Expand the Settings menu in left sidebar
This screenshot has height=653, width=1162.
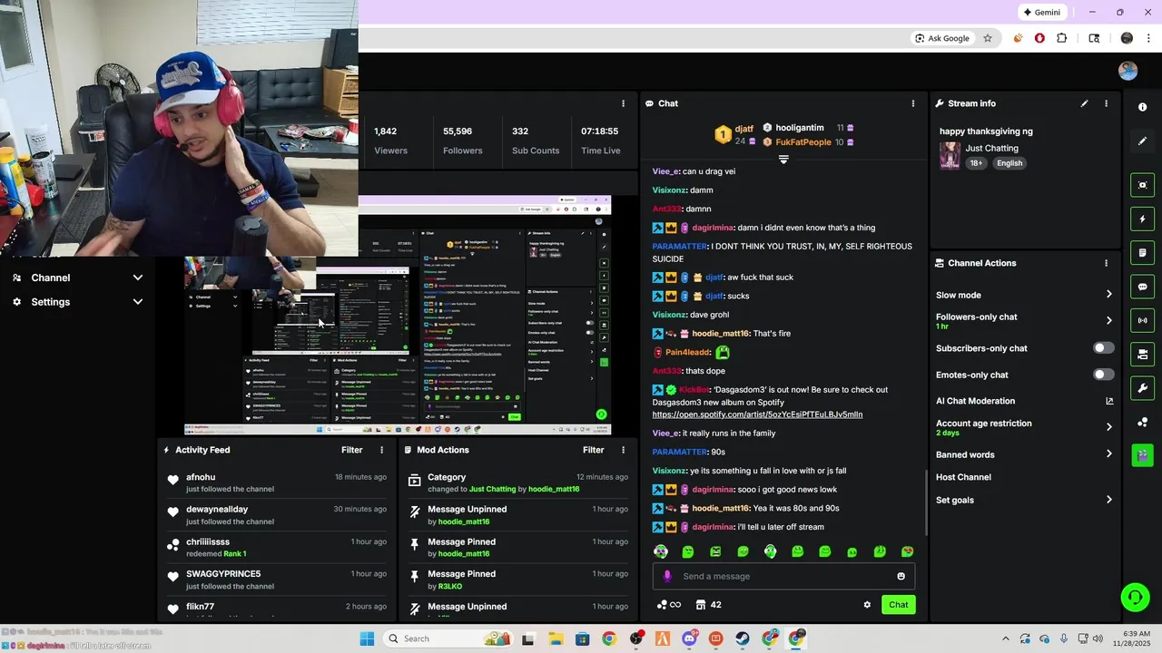click(x=78, y=302)
